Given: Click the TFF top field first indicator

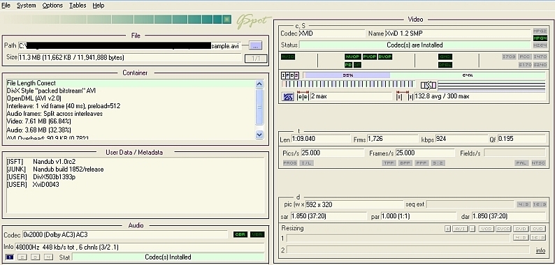Looking at the screenshot, I should pyautogui.click(x=389, y=163).
